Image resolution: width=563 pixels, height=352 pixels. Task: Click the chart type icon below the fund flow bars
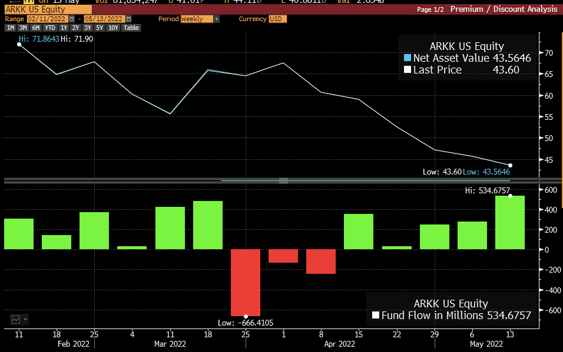pos(16,319)
